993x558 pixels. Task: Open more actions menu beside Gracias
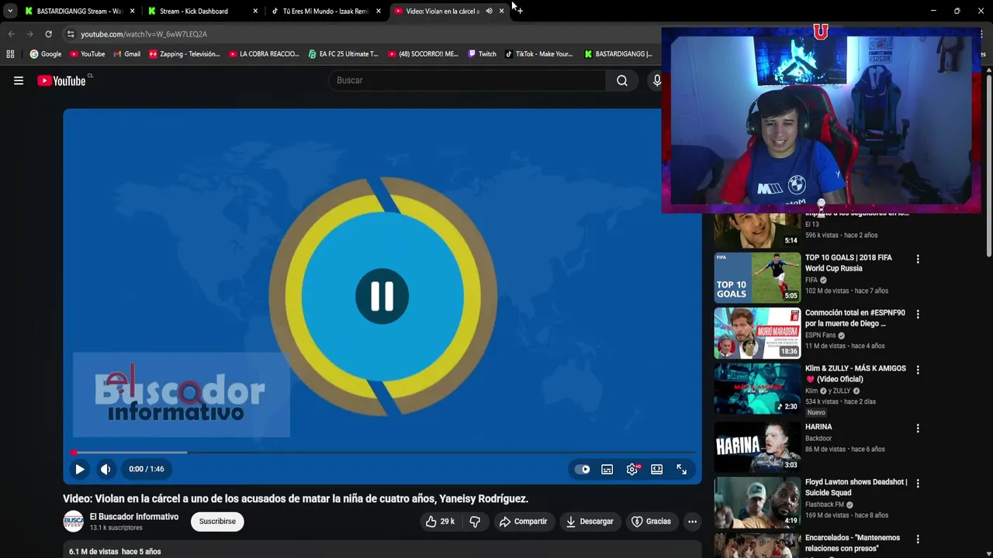(692, 522)
